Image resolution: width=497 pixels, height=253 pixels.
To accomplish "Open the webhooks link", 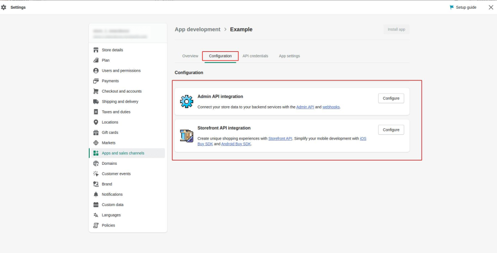I will coord(331,107).
